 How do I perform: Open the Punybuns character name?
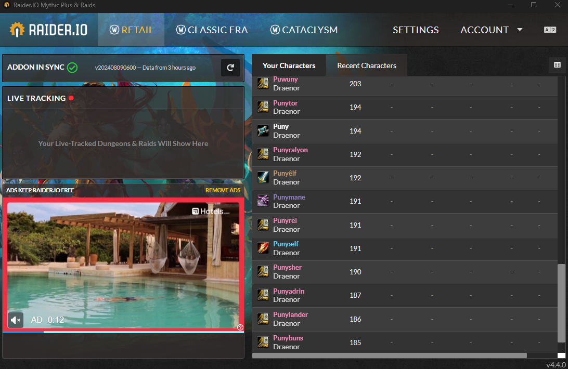pyautogui.click(x=288, y=338)
